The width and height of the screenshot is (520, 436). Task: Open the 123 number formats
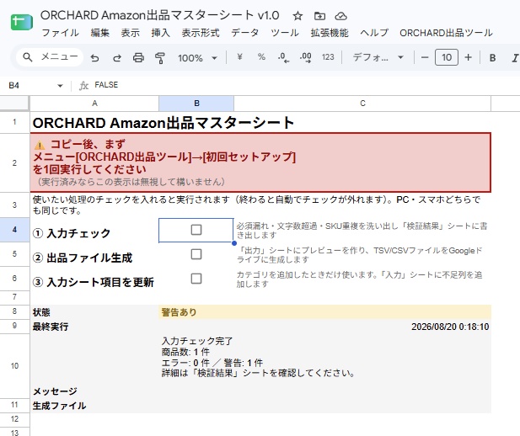point(328,57)
